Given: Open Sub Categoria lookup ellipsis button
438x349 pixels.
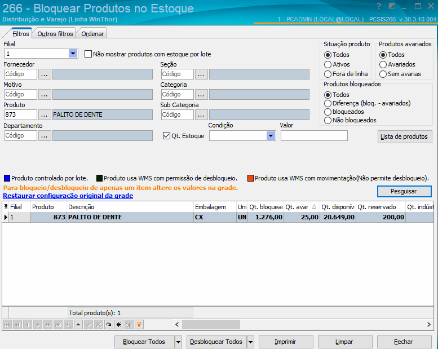Looking at the screenshot, I should click(201, 115).
